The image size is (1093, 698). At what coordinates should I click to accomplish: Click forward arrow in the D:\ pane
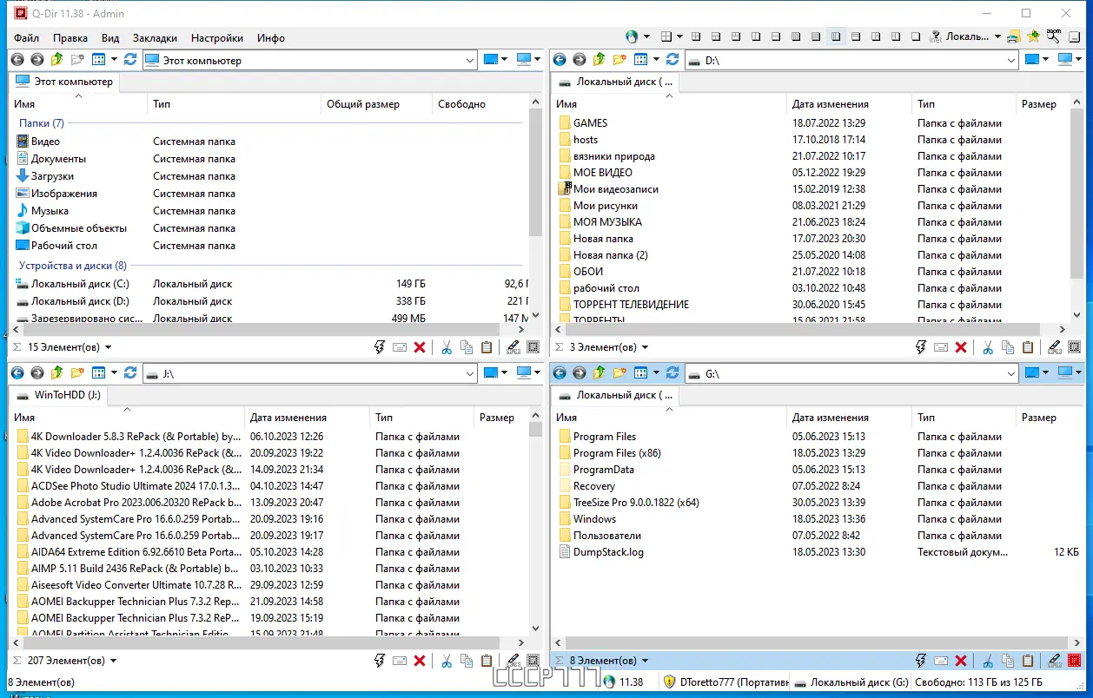coord(579,60)
